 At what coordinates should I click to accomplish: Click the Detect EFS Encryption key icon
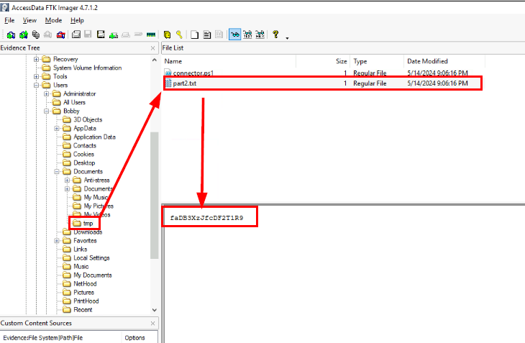point(178,34)
